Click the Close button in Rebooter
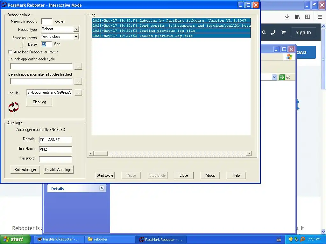Viewport: 326px width, 244px height. point(184,175)
